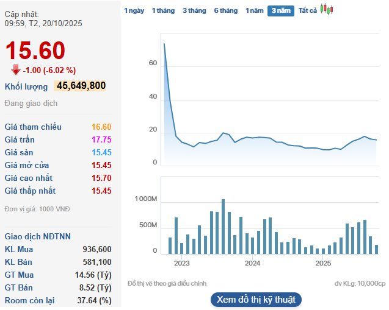Image resolution: width=389 pixels, height=310 pixels.
Task: Click the red down arrow price indicator
Action: 16,69
